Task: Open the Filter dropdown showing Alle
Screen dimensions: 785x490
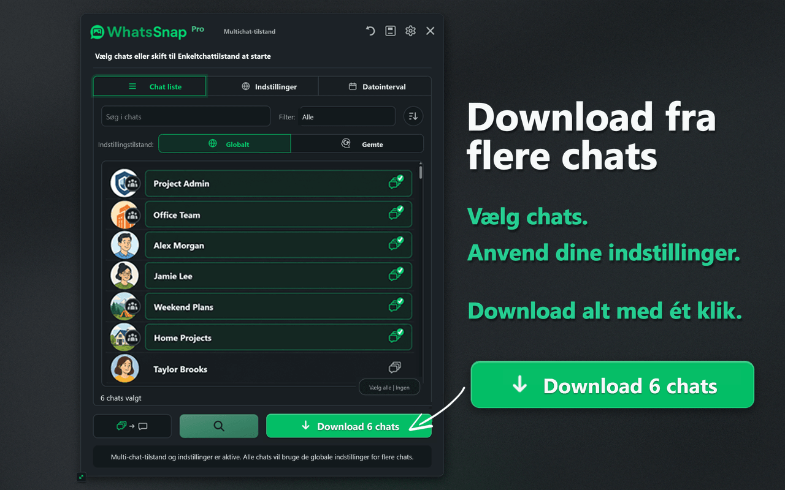Action: 347,116
